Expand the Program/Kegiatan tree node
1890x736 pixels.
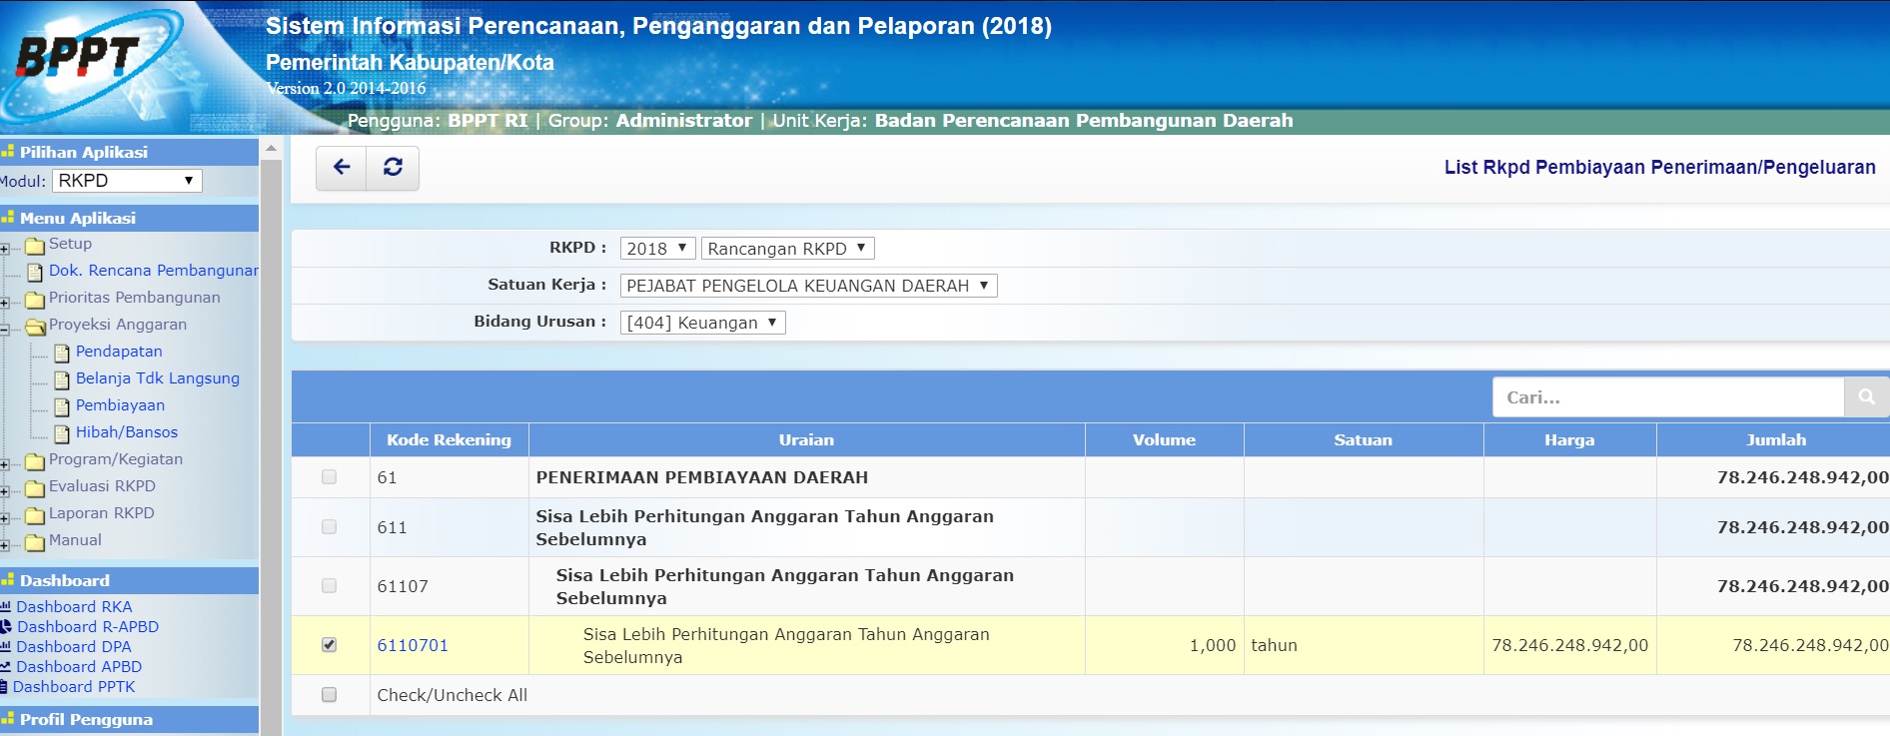tap(5, 464)
